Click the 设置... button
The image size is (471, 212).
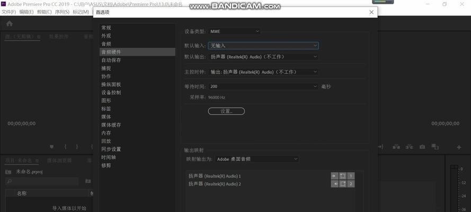tap(226, 111)
